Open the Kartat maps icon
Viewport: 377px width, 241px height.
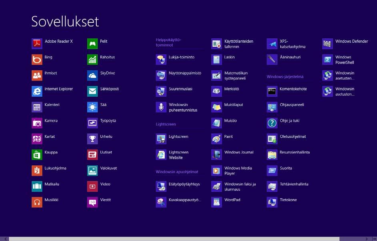(x=37, y=139)
